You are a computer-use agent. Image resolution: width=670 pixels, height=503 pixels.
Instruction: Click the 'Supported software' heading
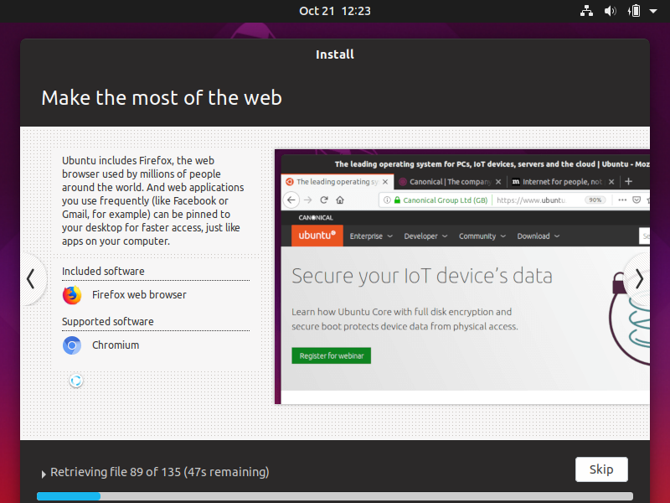tap(108, 322)
